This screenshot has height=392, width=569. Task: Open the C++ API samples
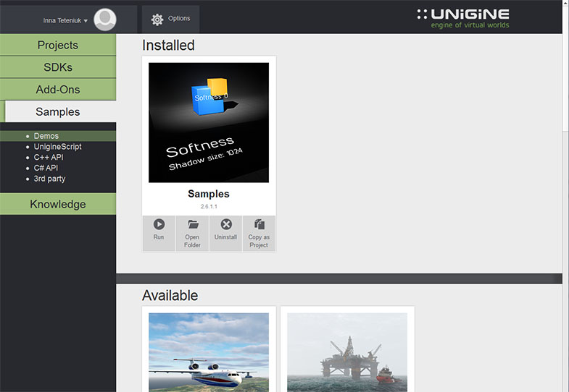point(49,157)
